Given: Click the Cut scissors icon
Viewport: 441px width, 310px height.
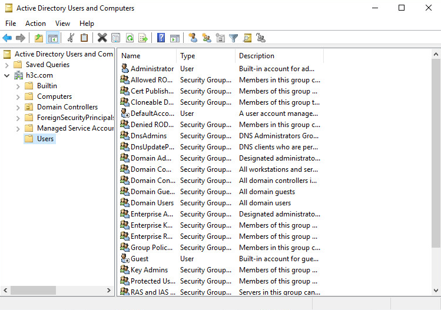Looking at the screenshot, I should [71, 38].
